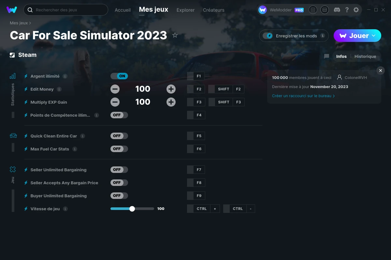The image size is (391, 260).
Task: Show info for Edit Money
Action: pos(59,89)
